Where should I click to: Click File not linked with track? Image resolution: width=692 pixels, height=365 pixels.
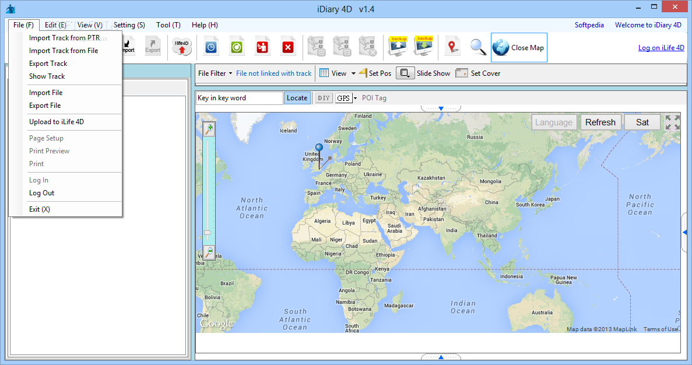pyautogui.click(x=273, y=73)
